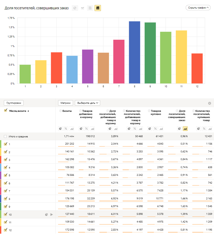Toggle the Месяц визита select-all checkbox
This screenshot has height=236, width=214.
pos(5,111)
